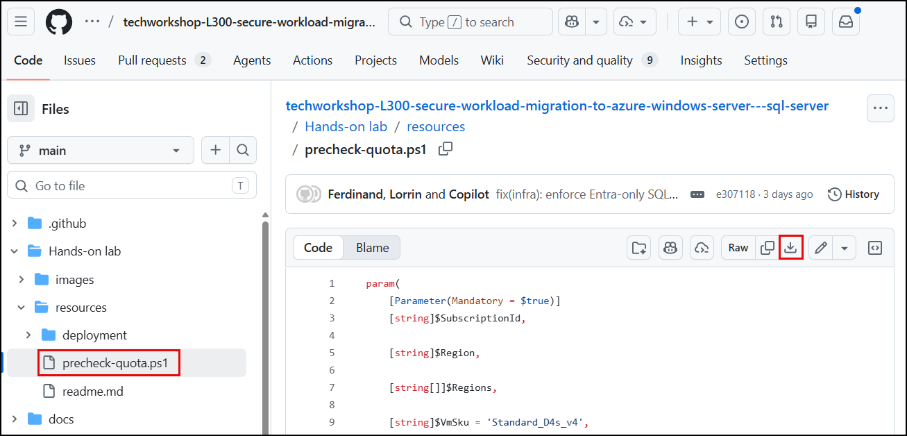Expand commit message details ellipsis

click(x=697, y=194)
